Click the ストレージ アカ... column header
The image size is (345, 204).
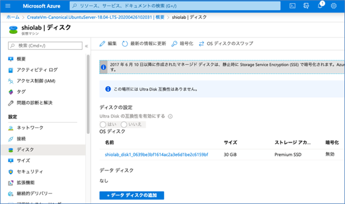click(x=292, y=143)
